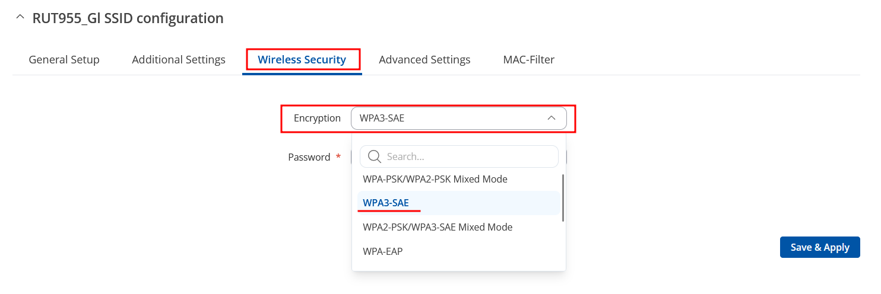Click the RUT955_Gl SSID configuration heading

tap(128, 18)
